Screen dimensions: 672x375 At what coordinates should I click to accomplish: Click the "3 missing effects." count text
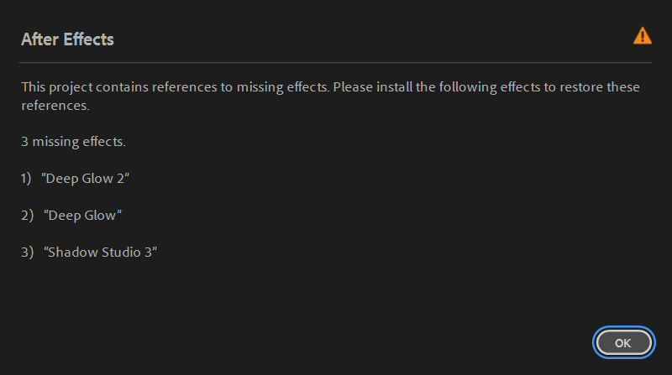(x=73, y=142)
